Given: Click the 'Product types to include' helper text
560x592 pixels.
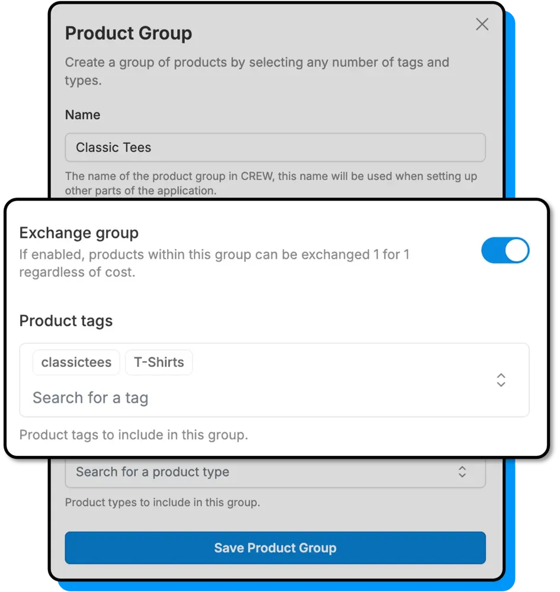Looking at the screenshot, I should click(x=162, y=503).
